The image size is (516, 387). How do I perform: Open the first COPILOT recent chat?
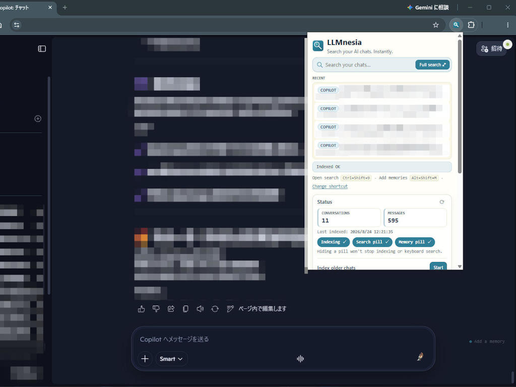[382, 93]
